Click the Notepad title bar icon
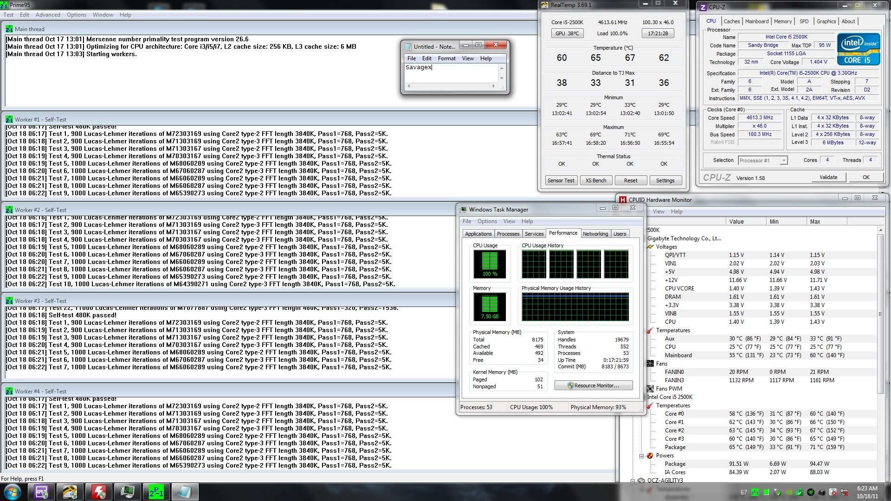The width and height of the screenshot is (891, 501). click(408, 46)
